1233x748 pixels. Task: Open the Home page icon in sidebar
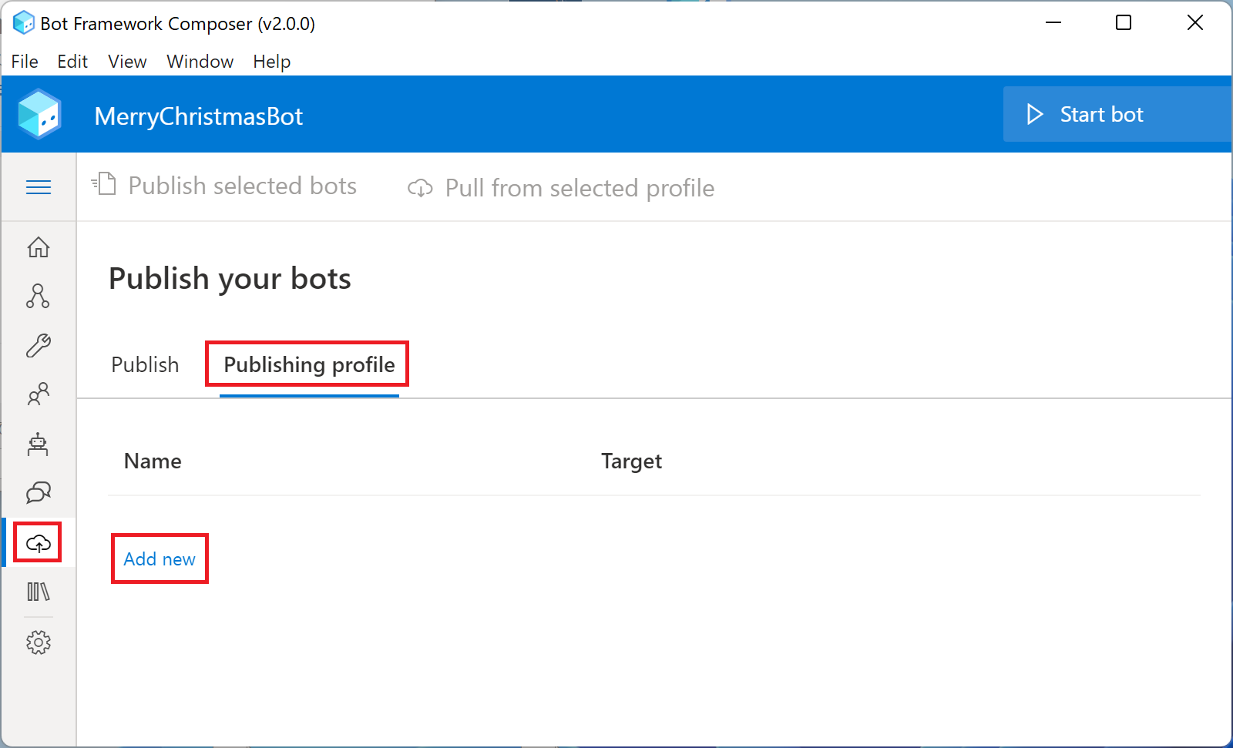click(38, 247)
